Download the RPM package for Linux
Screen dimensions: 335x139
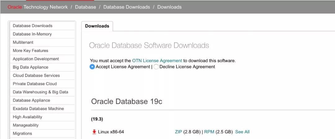click(209, 132)
